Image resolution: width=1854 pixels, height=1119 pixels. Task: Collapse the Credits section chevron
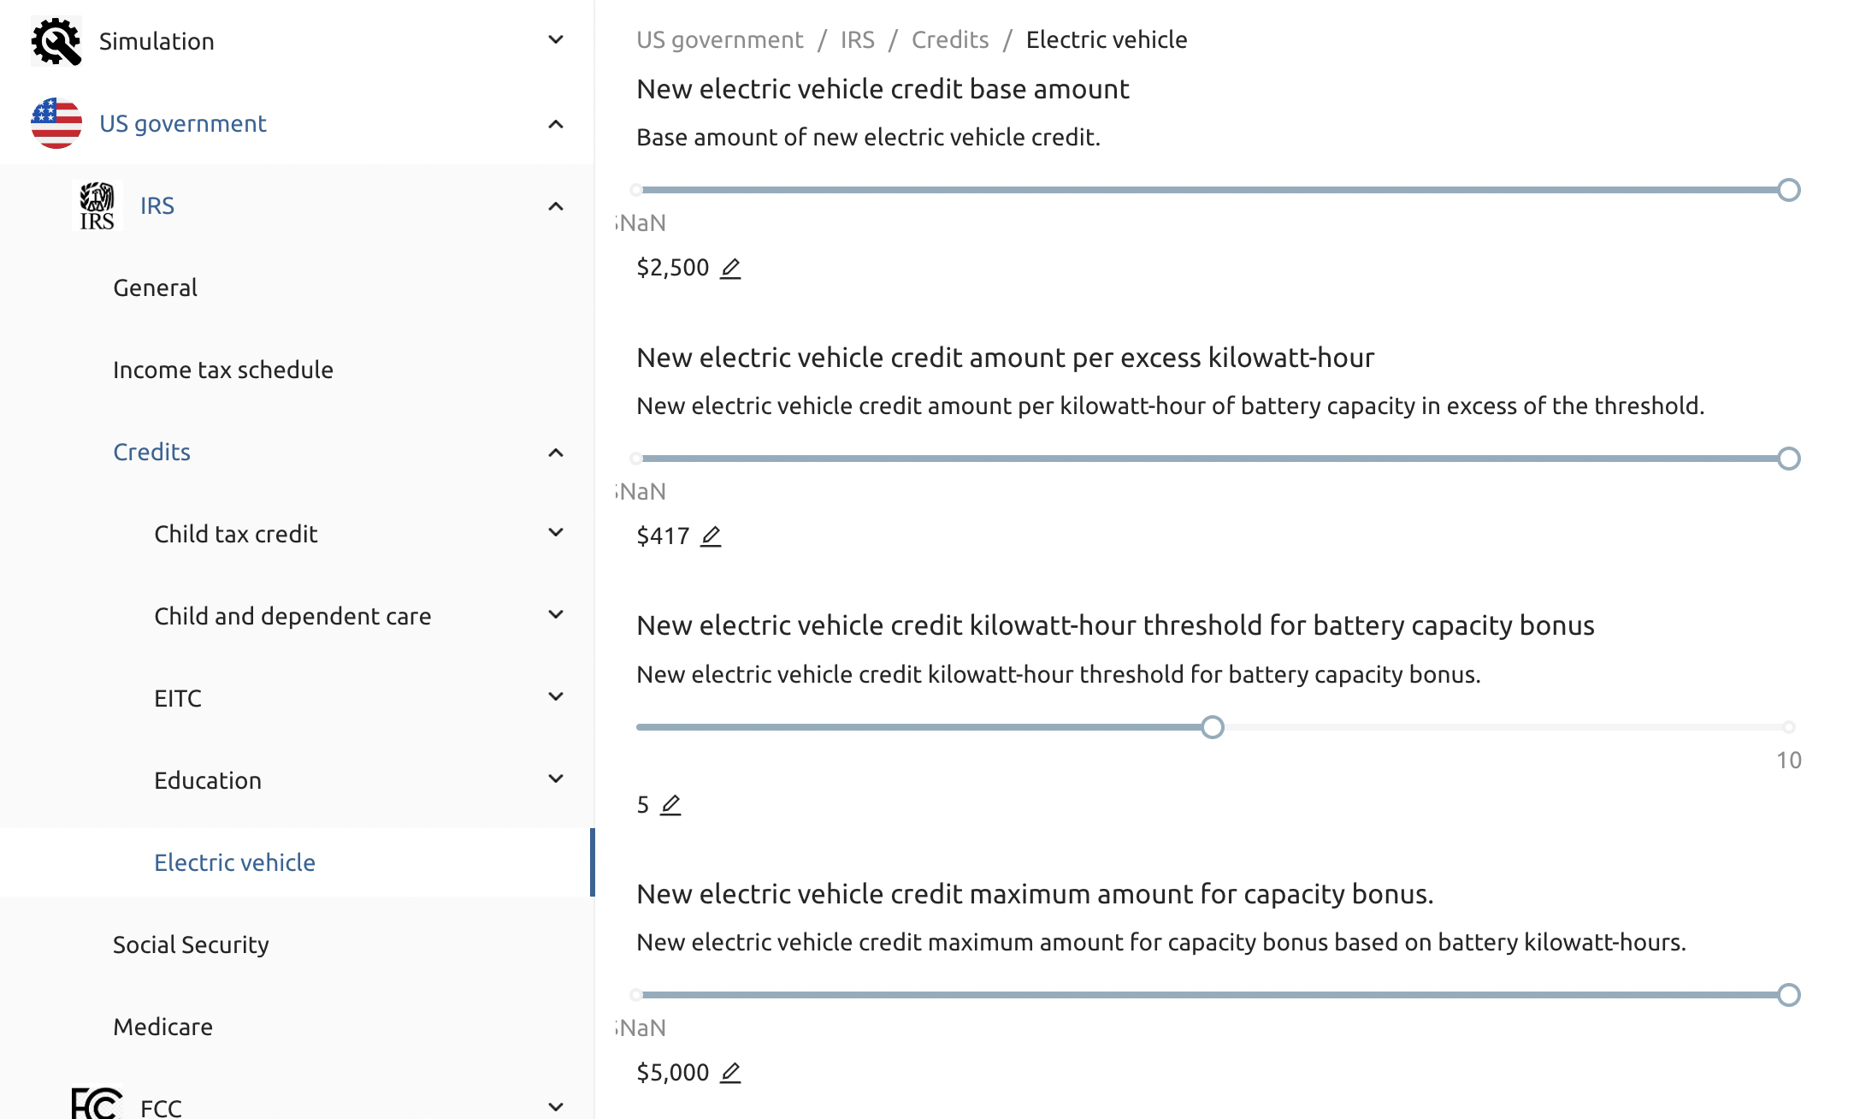(556, 453)
